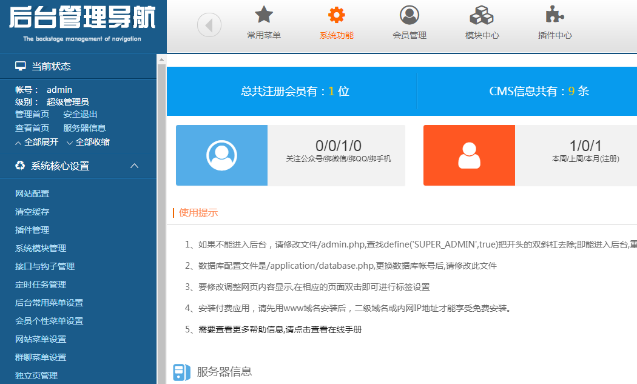This screenshot has width=637, height=384.
Task: Select 清空缓存 from the sidebar
Action: 32,212
